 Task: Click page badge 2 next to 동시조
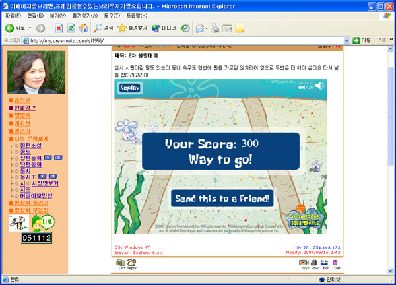(x=53, y=177)
